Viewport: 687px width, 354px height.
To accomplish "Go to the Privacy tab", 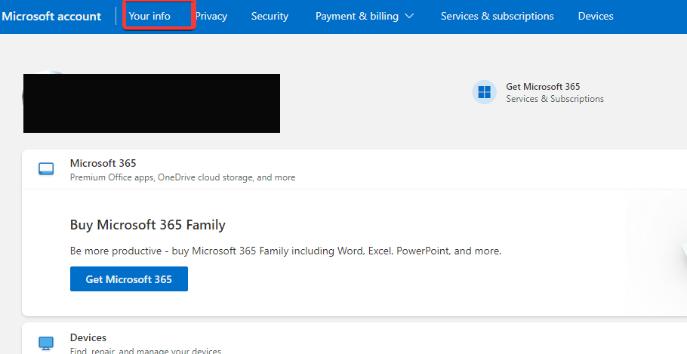I will coord(211,16).
